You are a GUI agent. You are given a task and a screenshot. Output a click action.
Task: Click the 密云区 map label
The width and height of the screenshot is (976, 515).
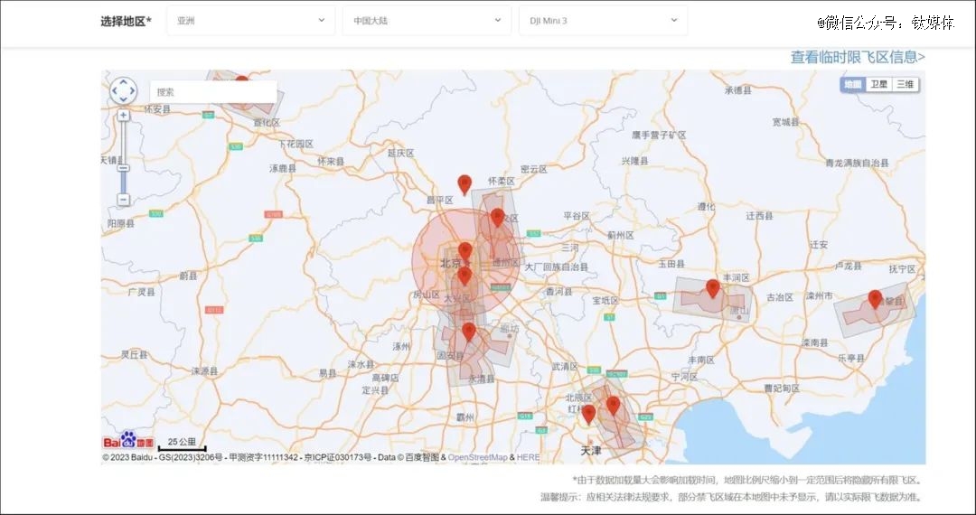(x=534, y=169)
